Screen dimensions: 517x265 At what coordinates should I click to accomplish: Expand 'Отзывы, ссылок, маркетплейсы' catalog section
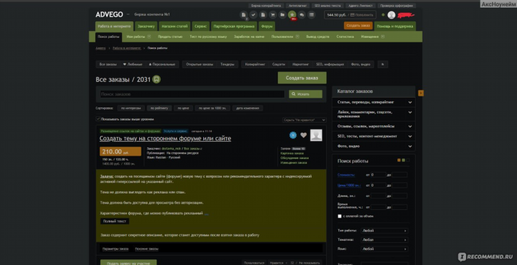pos(374,126)
